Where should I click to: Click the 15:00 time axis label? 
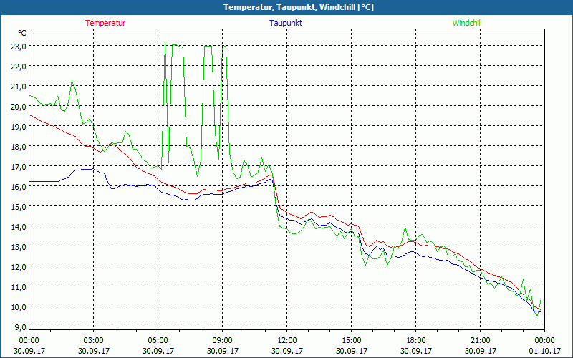351,340
